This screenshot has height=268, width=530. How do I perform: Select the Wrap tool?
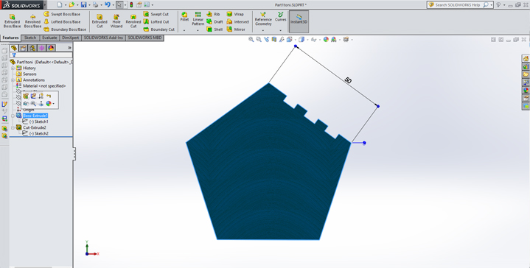(235, 14)
